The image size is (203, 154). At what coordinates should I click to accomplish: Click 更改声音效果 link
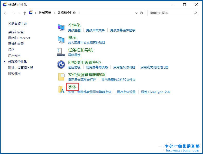[95, 30]
